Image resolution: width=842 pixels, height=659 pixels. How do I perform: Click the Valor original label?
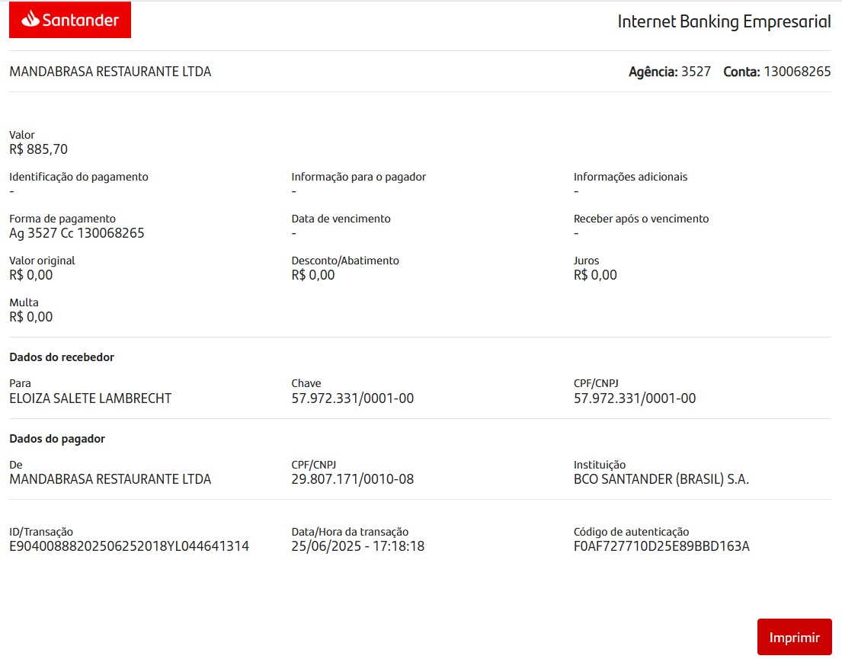click(42, 261)
